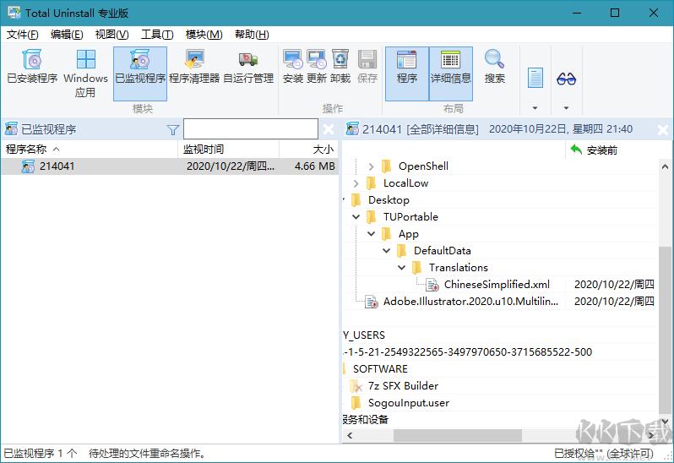Viewport: 674px width, 463px height.
Task: Click the ChineseSimplified.xml file icon
Action: (432, 285)
